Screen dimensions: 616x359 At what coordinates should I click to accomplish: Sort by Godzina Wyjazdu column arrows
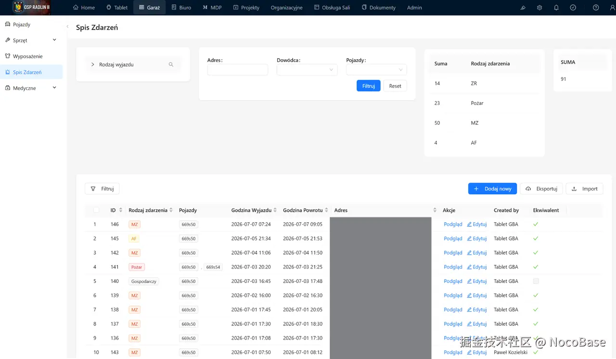click(275, 210)
